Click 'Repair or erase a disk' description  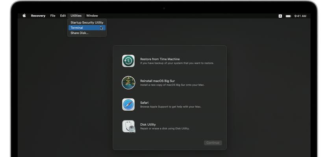(165, 129)
